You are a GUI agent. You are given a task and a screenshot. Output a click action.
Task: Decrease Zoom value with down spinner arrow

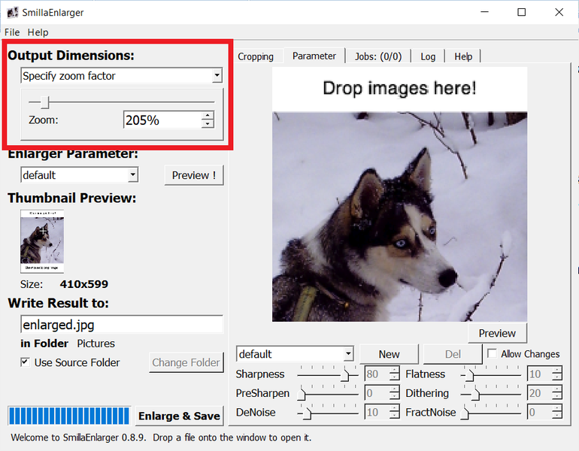tap(208, 124)
